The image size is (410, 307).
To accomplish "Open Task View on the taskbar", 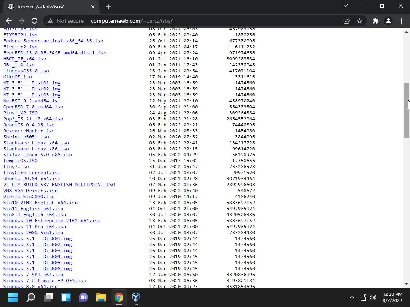I will (48, 297).
